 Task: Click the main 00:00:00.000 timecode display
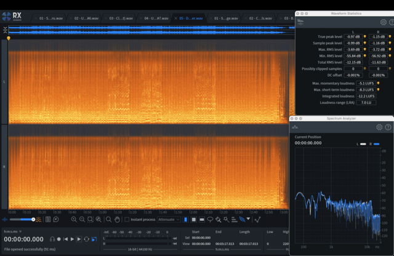click(23, 239)
